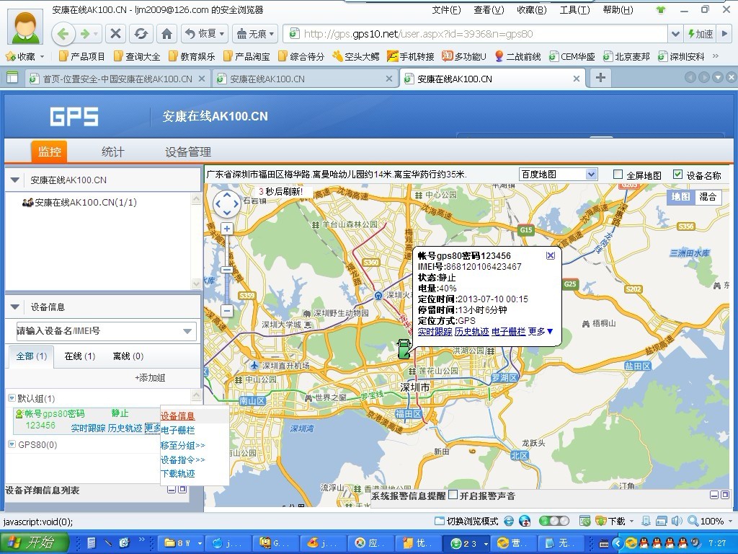
Task: Enable the 全屏地图 fullscreen map checkbox
Action: [618, 175]
